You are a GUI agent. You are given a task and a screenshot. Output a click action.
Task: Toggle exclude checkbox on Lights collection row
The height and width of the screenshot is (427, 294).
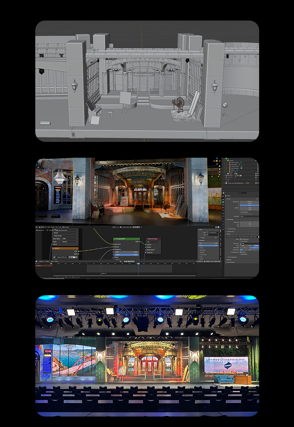[256, 174]
